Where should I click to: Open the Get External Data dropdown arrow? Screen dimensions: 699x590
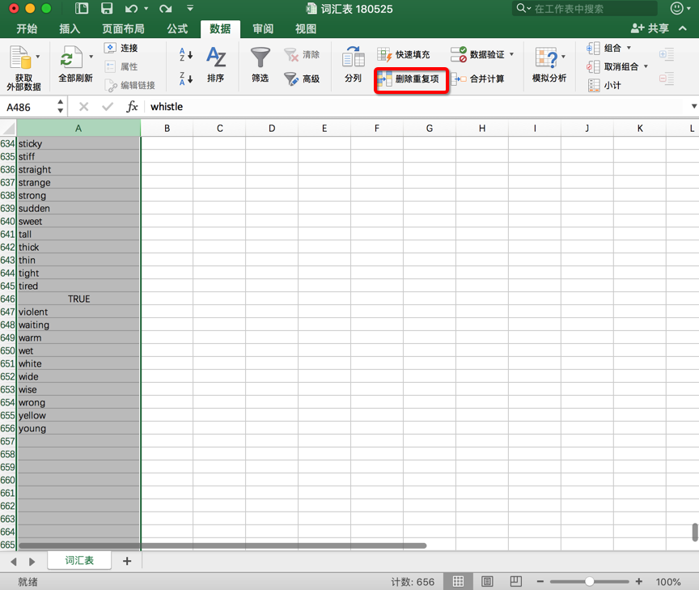pyautogui.click(x=38, y=57)
